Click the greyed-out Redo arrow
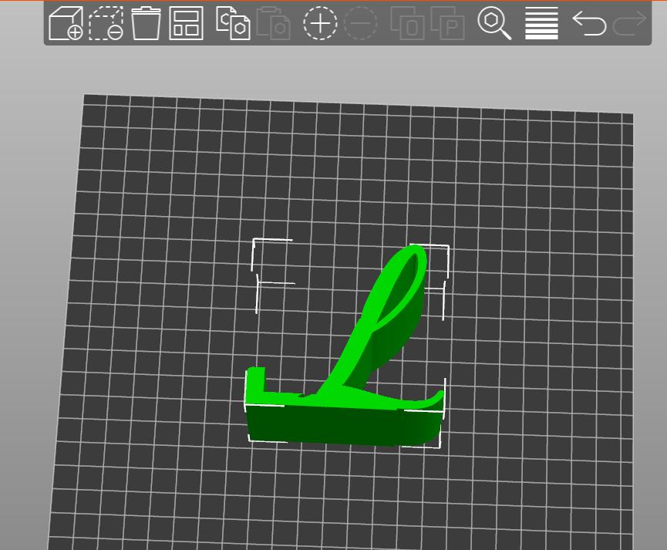Image resolution: width=667 pixels, height=550 pixels. point(629,23)
